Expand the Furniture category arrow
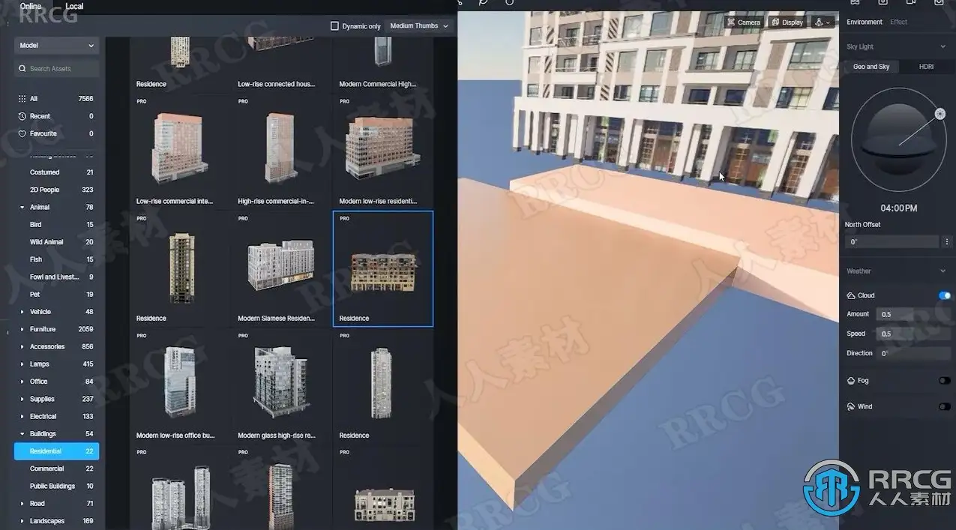Screen dimensions: 956x530 pyautogui.click(x=22, y=329)
